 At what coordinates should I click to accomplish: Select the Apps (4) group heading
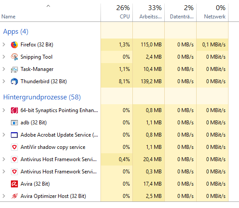pos(16,32)
